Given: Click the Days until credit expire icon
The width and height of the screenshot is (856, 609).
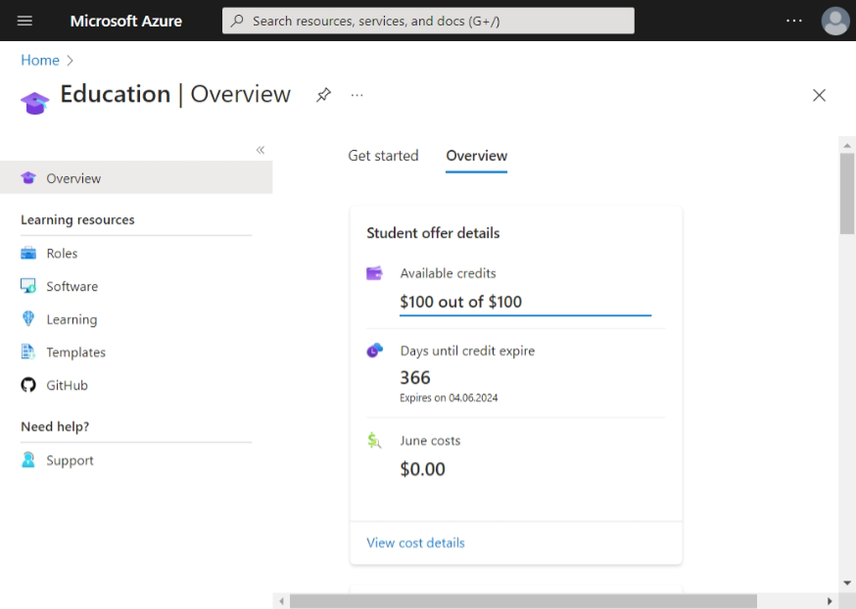Looking at the screenshot, I should [x=374, y=350].
